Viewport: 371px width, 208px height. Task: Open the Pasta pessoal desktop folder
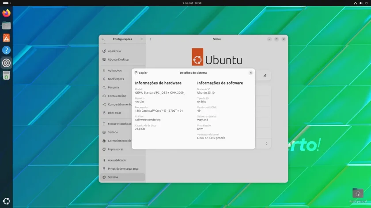(x=358, y=195)
